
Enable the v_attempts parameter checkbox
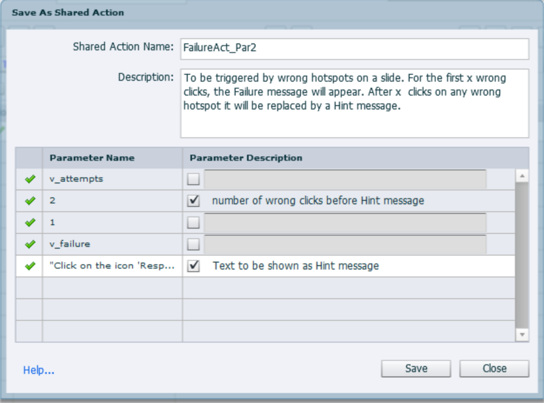pyautogui.click(x=193, y=179)
